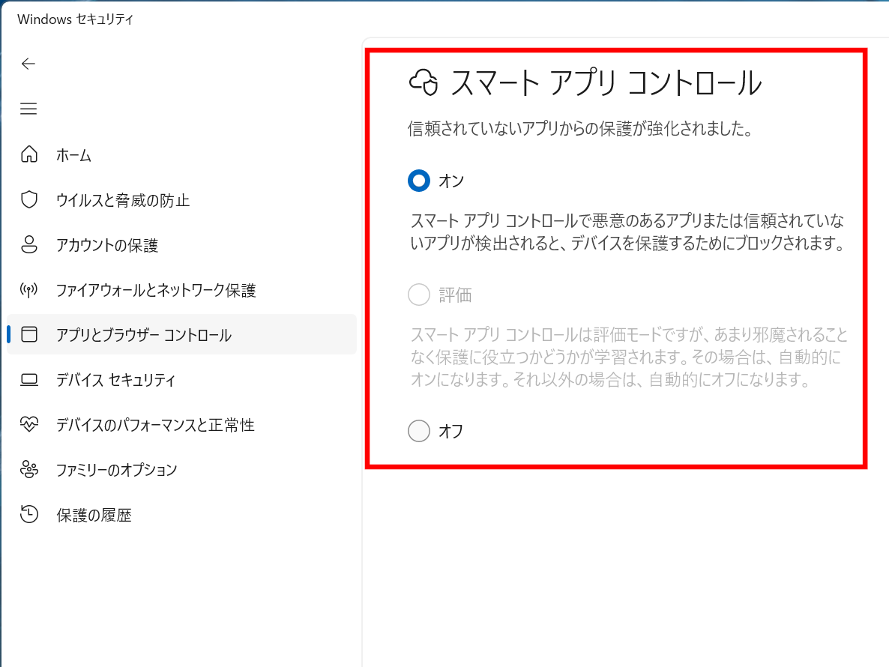Select アプリとブラウザー コントロール

tap(181, 334)
